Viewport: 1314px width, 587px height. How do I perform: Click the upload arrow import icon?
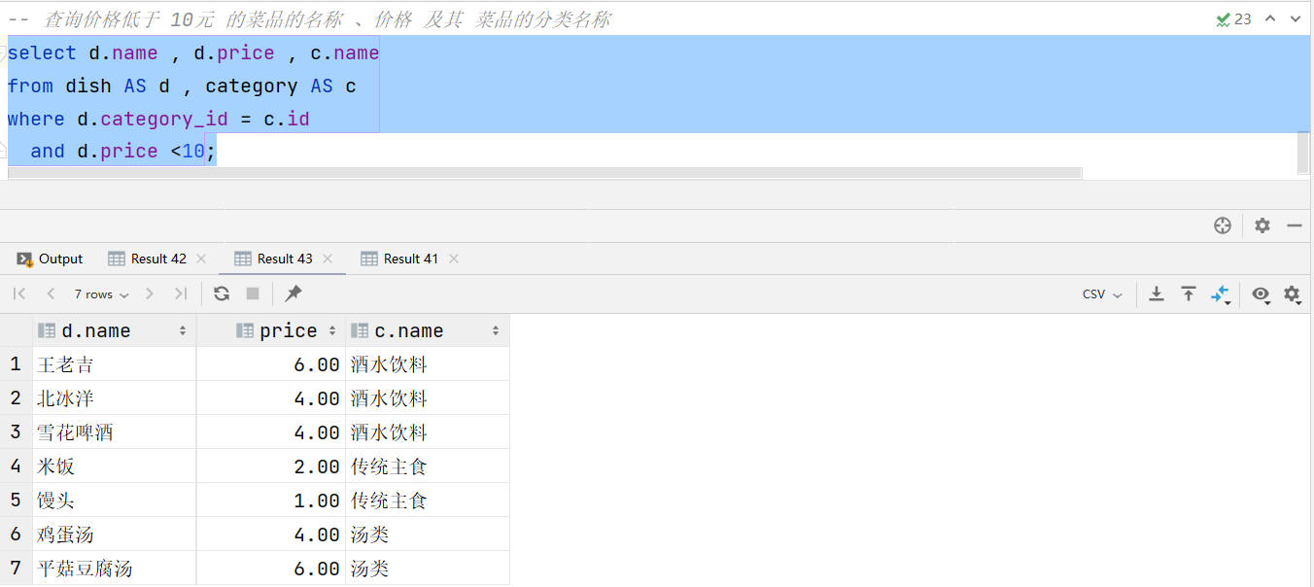(1189, 293)
